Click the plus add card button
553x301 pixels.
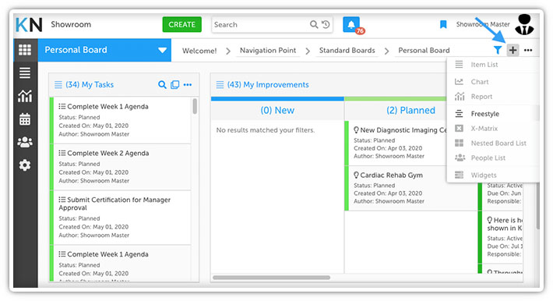(512, 50)
